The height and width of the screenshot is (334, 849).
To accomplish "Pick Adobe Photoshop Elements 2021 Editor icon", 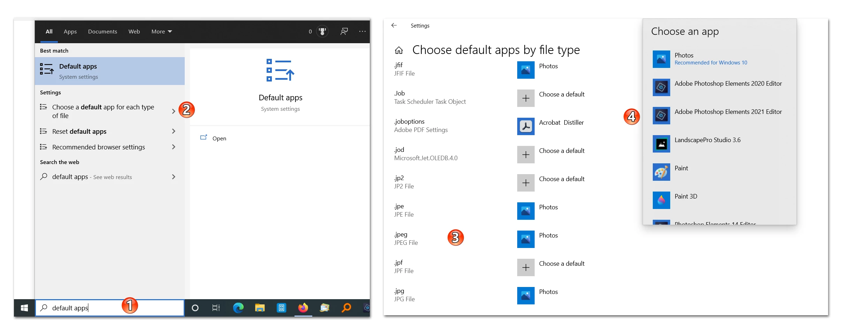I will pos(661,116).
